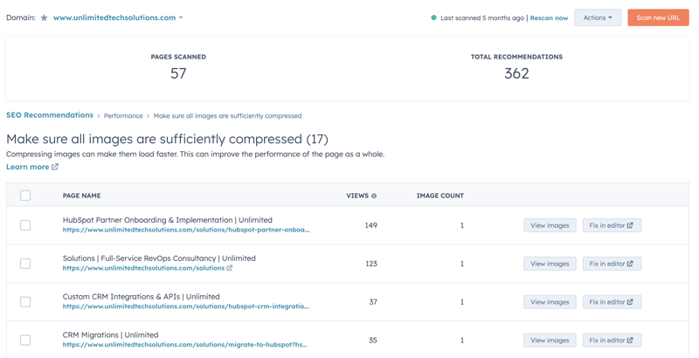View images for HubSpot Partner Onboarding page
Viewport: 699px width, 358px height.
coord(550,225)
